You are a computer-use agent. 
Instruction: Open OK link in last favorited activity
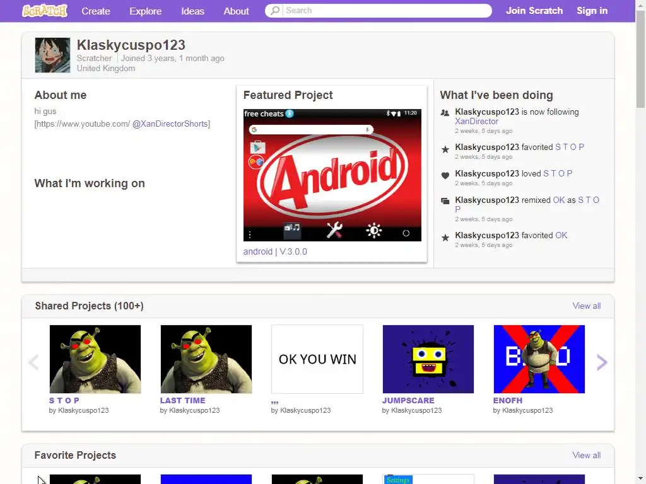pos(561,236)
